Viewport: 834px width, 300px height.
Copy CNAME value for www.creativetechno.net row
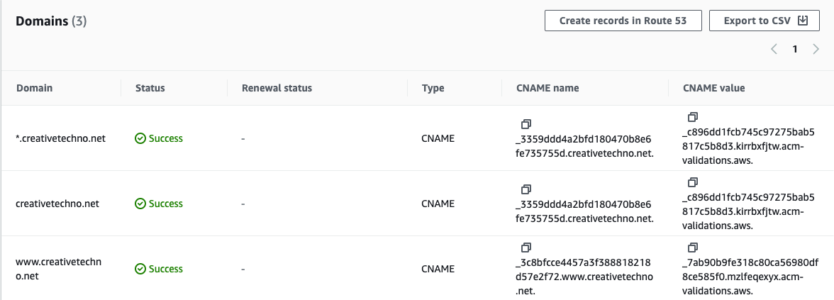(692, 248)
